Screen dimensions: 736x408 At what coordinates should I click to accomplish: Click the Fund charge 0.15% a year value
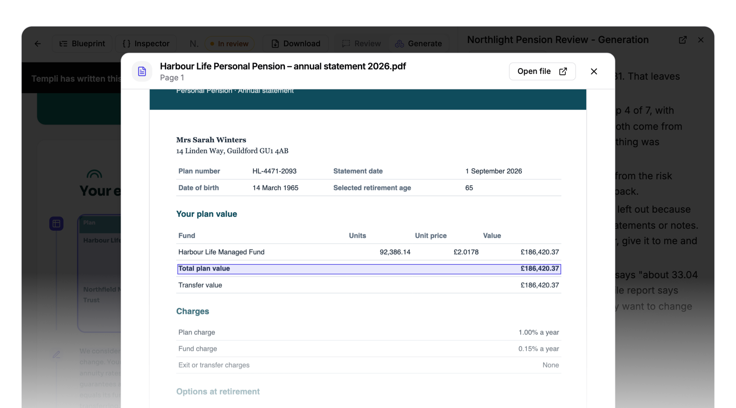pyautogui.click(x=538, y=349)
